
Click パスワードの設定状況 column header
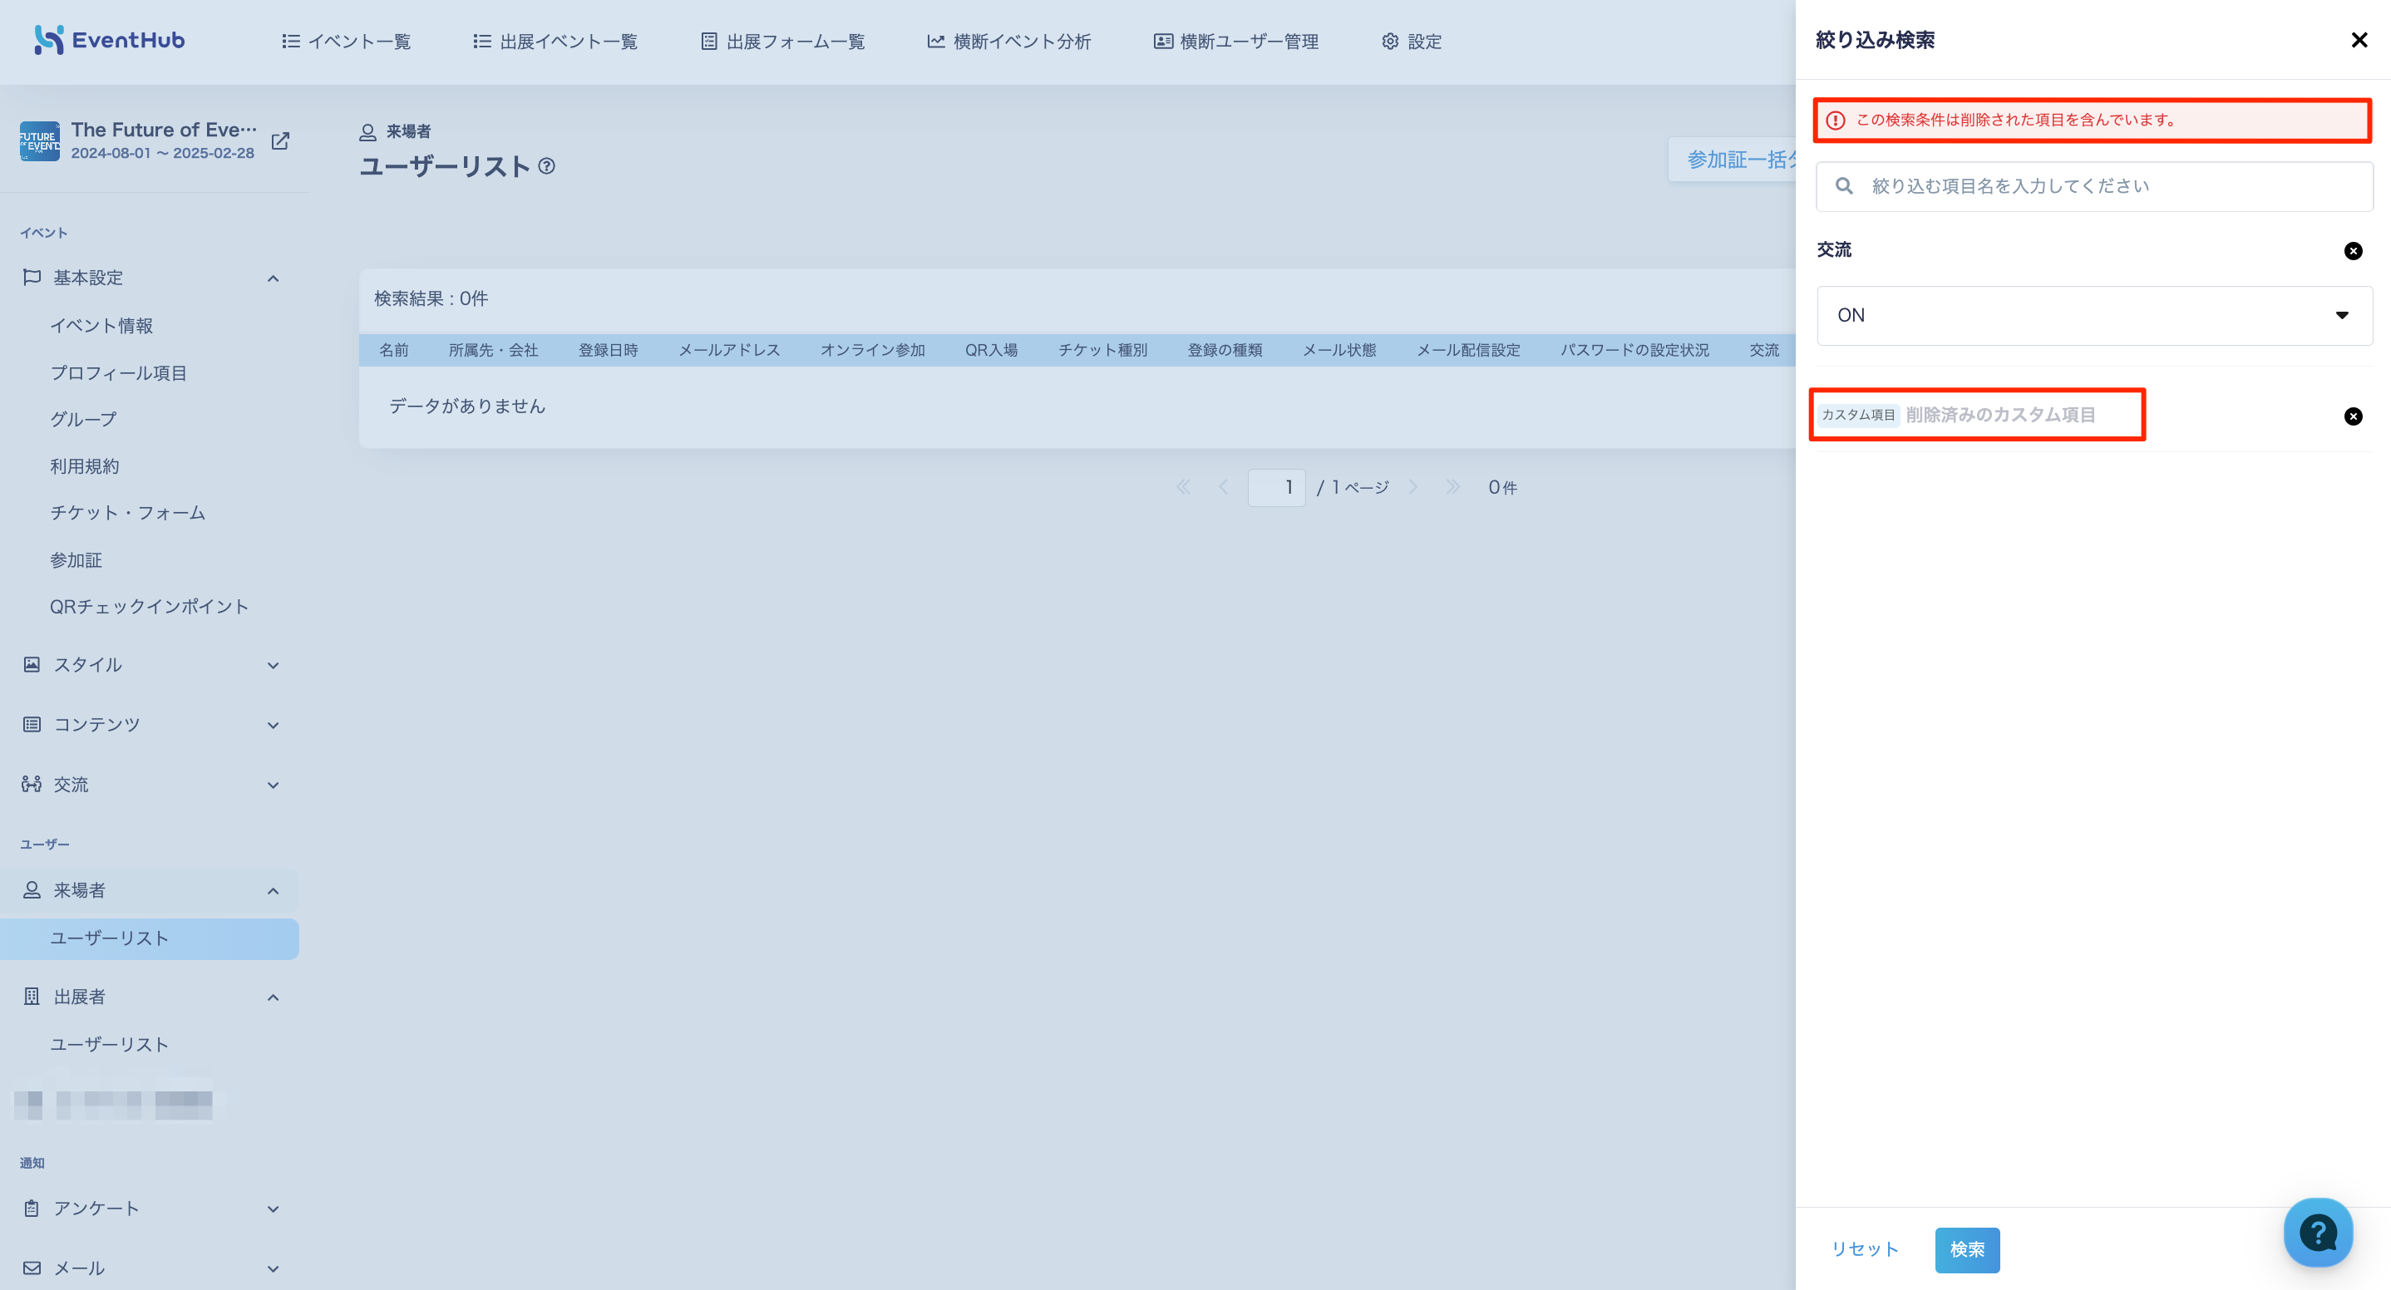[x=1634, y=350]
